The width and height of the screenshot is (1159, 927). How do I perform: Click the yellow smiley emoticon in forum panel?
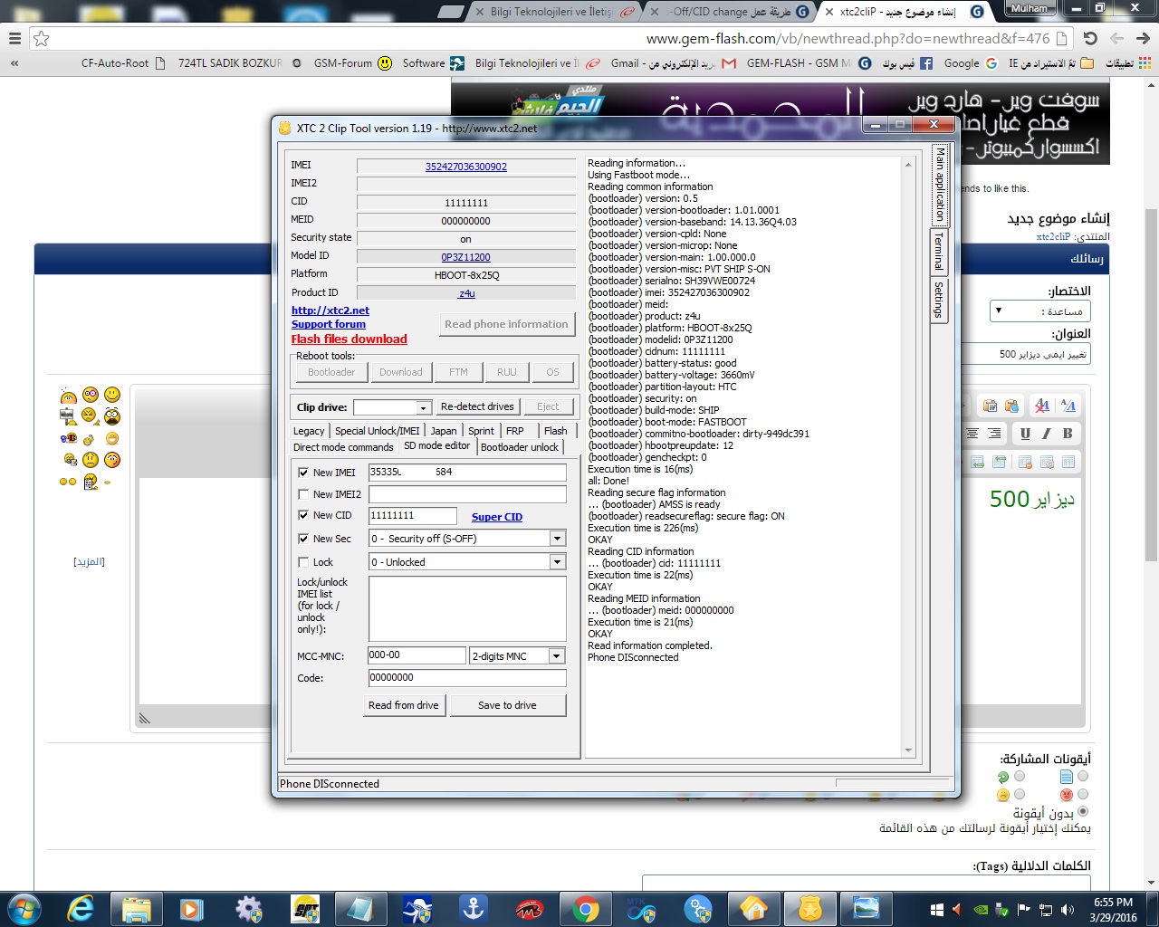pos(112,395)
